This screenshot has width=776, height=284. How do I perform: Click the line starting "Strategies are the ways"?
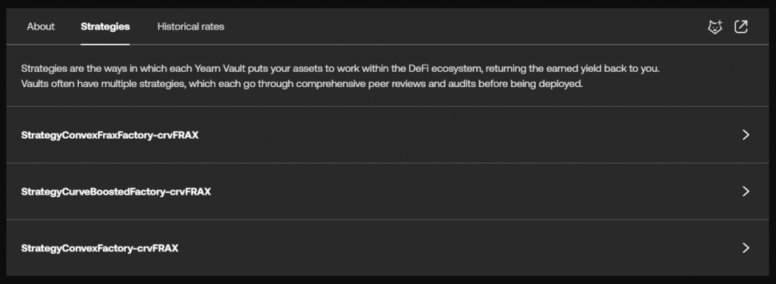[340, 69]
